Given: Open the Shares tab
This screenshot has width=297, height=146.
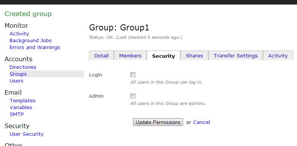Looking at the screenshot, I should pyautogui.click(x=194, y=56).
